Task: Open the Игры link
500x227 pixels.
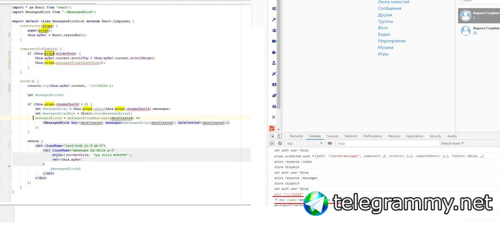Action: tap(383, 54)
